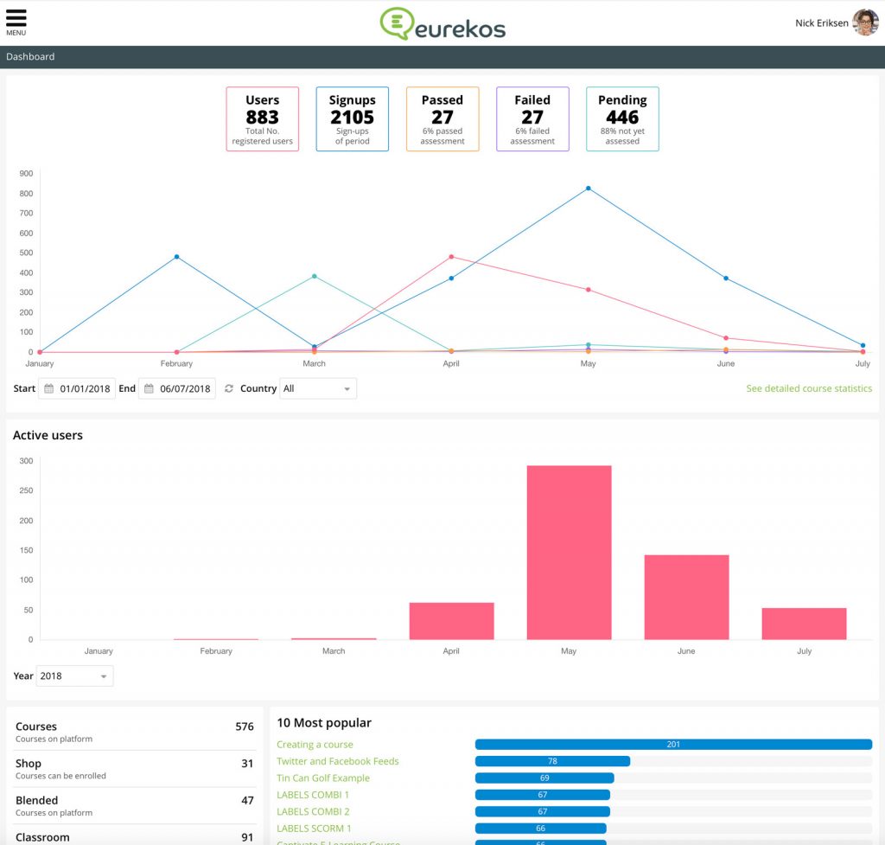The image size is (885, 845).
Task: Click the refresh icon beside date range
Action: tap(228, 389)
